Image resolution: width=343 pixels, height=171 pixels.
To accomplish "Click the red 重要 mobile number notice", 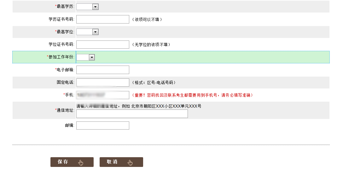I will point(192,95).
